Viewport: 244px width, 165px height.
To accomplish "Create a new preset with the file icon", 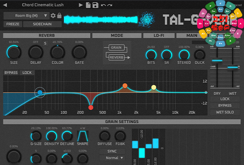I will (88, 5).
